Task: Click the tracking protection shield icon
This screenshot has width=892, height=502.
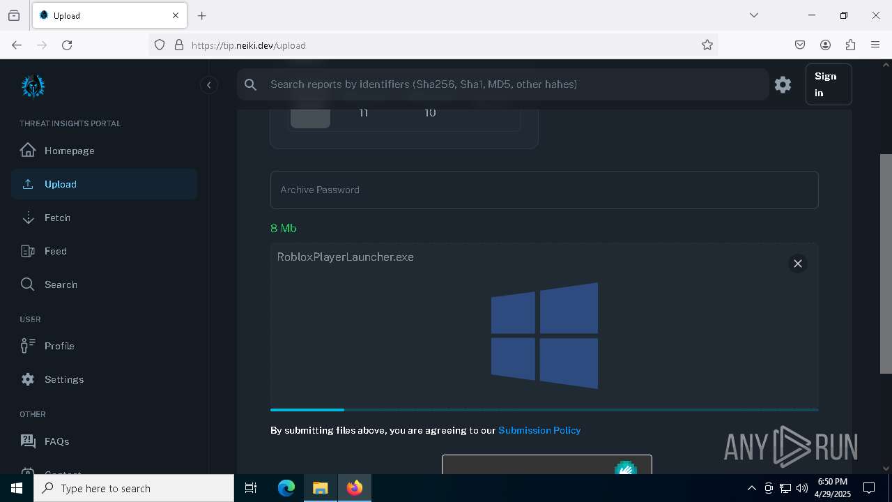Action: click(x=160, y=45)
